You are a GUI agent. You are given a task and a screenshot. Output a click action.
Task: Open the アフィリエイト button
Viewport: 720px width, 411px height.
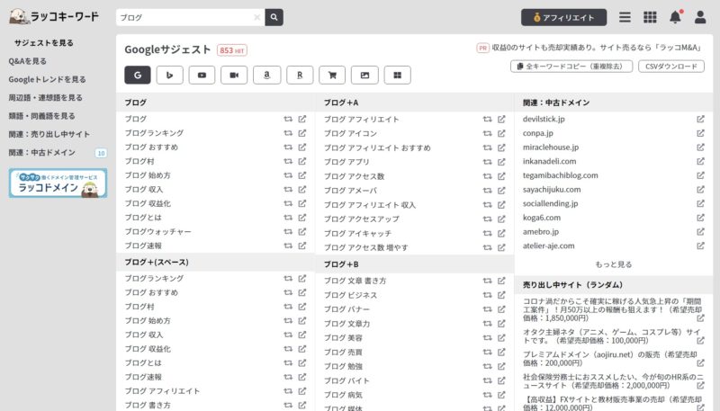(x=563, y=17)
